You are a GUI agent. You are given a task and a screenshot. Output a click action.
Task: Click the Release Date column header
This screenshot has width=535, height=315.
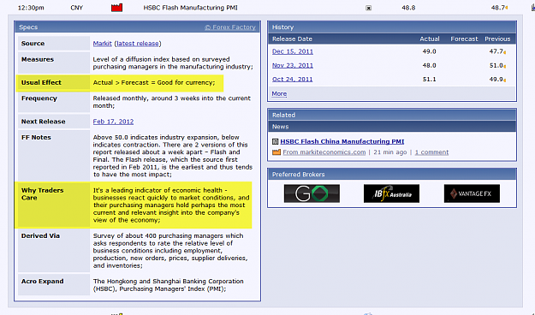[x=292, y=39]
